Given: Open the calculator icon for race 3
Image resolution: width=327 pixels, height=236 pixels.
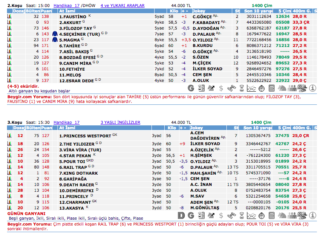Looking at the screenshot, I should (x=271, y=215).
